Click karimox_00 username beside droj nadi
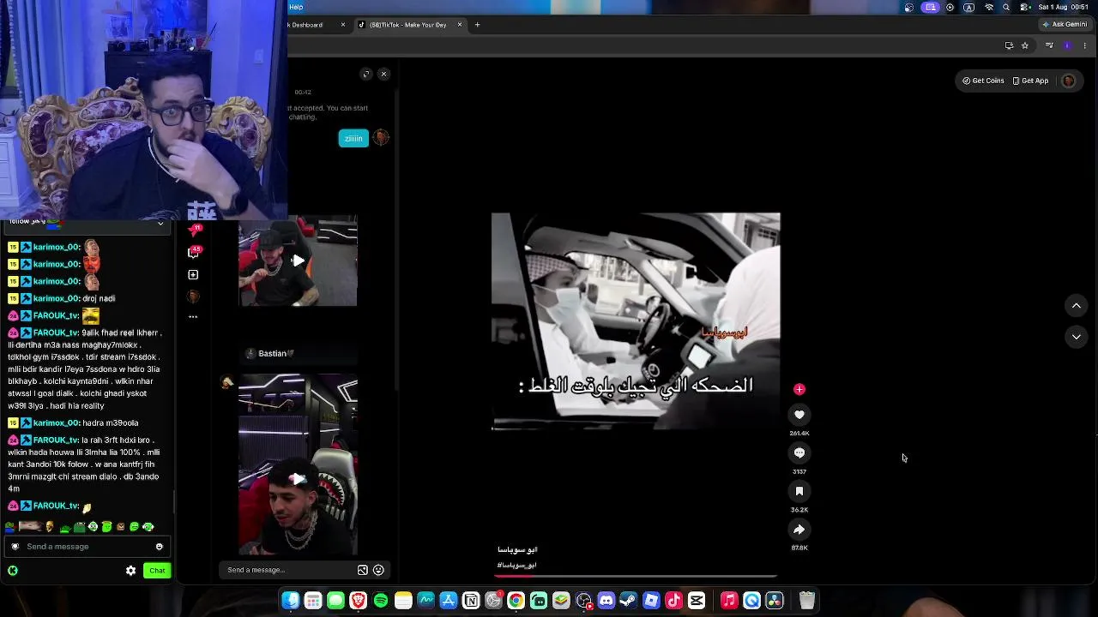This screenshot has height=617, width=1098. [57, 298]
